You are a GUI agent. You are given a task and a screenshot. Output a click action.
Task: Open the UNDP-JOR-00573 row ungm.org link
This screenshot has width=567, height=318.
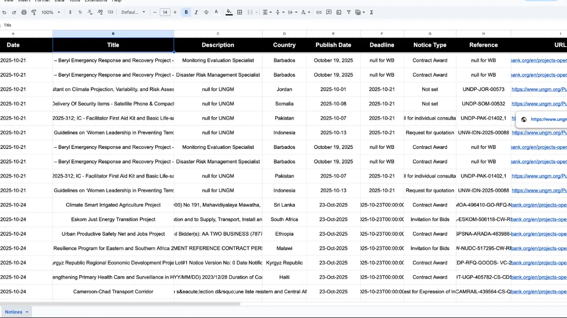coord(539,89)
